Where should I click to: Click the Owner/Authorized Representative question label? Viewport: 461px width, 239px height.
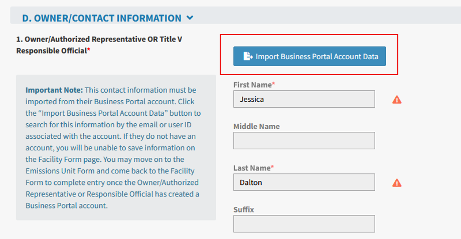pyautogui.click(x=99, y=44)
